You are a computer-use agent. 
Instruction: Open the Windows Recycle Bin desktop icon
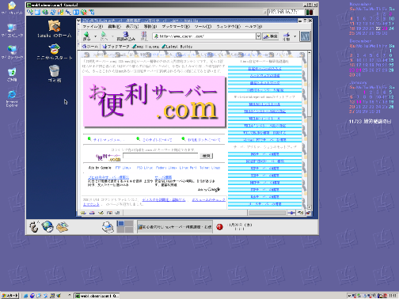pos(12,75)
